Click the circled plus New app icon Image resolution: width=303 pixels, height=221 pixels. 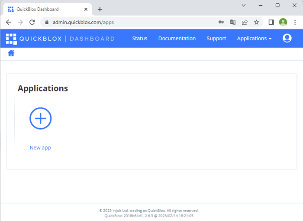coord(40,118)
